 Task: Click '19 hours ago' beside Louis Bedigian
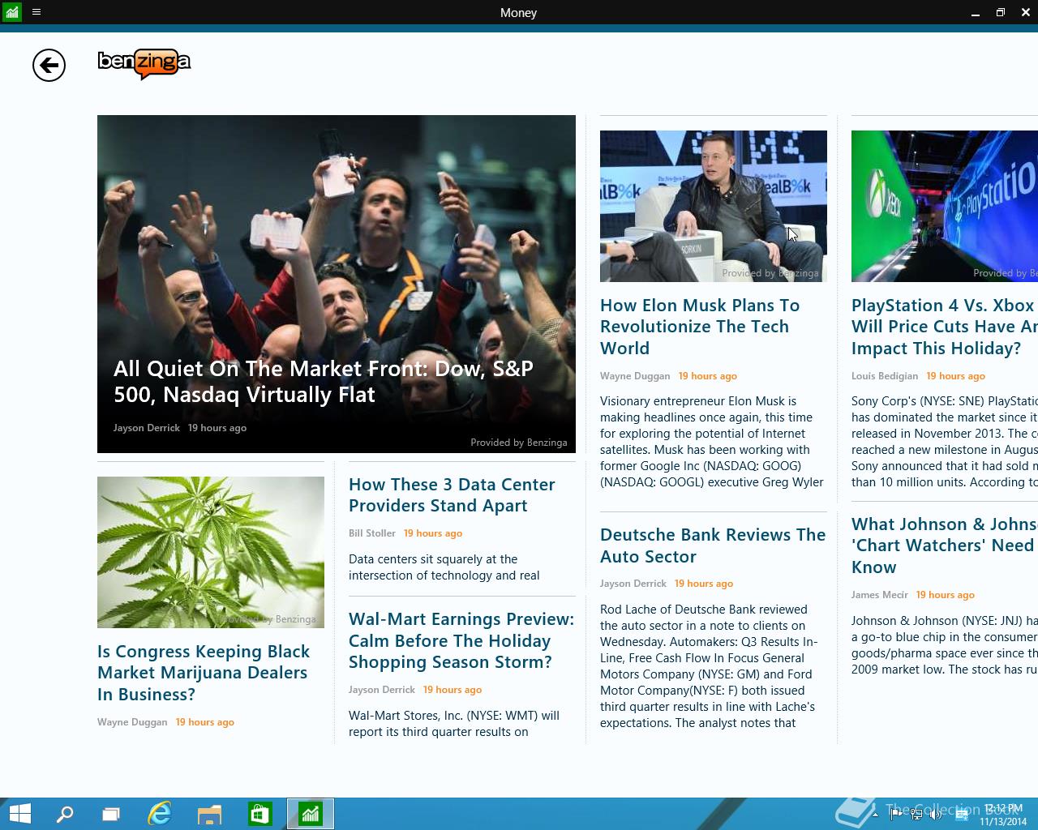click(x=956, y=376)
